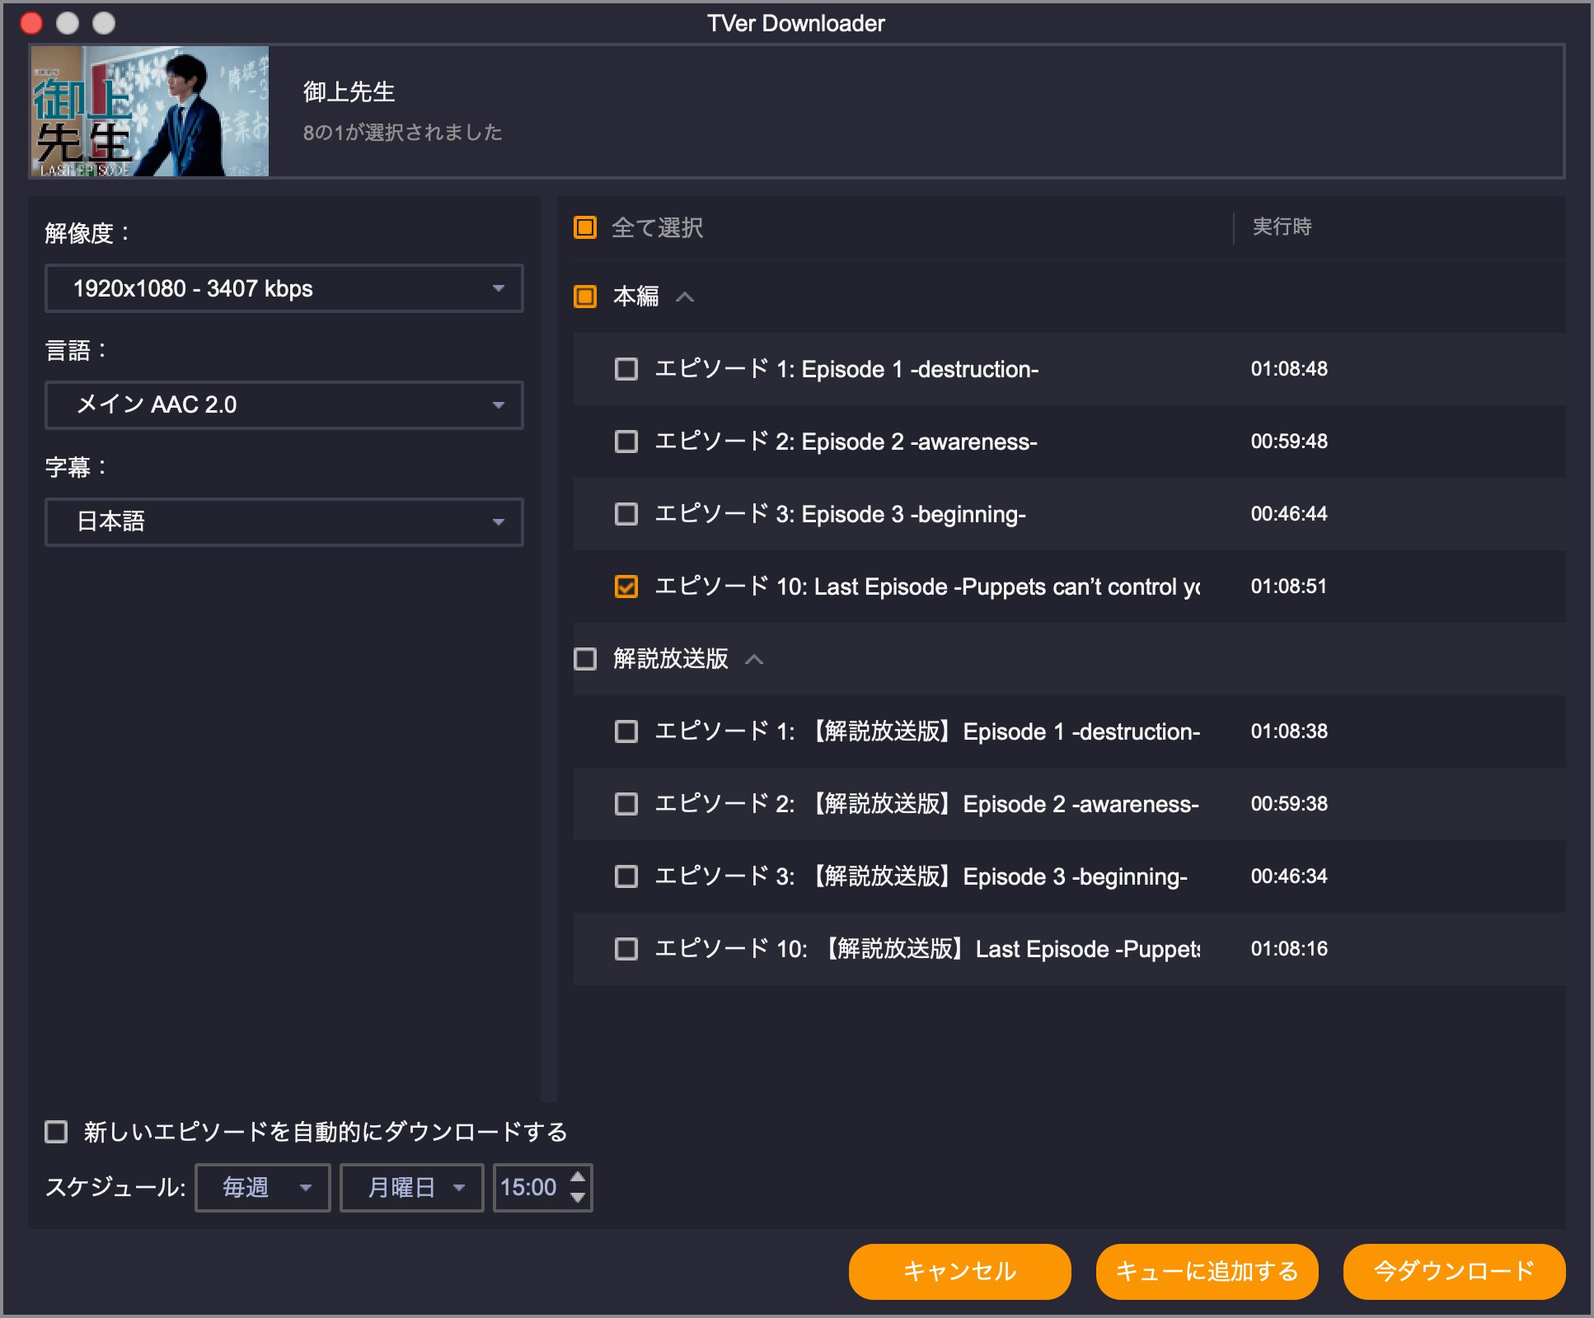Open the 日本語 subtitle dropdown
The height and width of the screenshot is (1318, 1594).
tap(284, 522)
